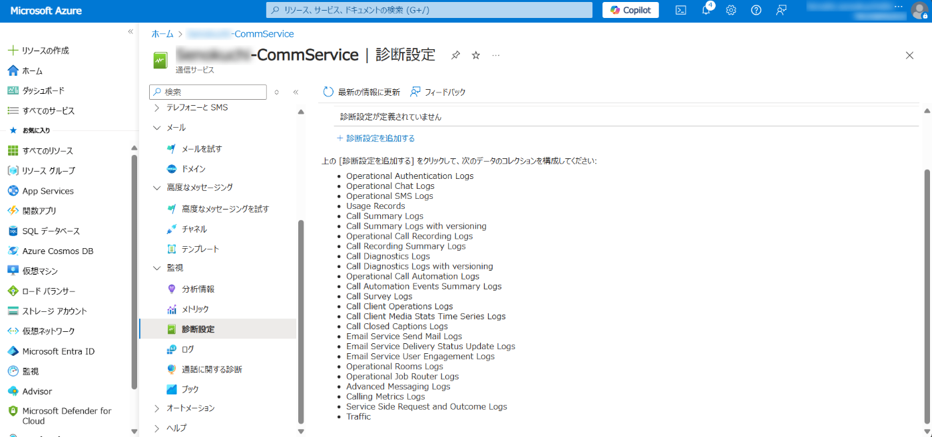Viewport: 932px width, 437px height.
Task: Open the notifications bell icon
Action: tap(706, 10)
